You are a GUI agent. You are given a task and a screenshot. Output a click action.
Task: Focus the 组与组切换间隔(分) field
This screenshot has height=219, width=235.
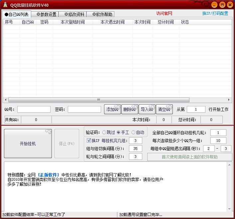136,149
